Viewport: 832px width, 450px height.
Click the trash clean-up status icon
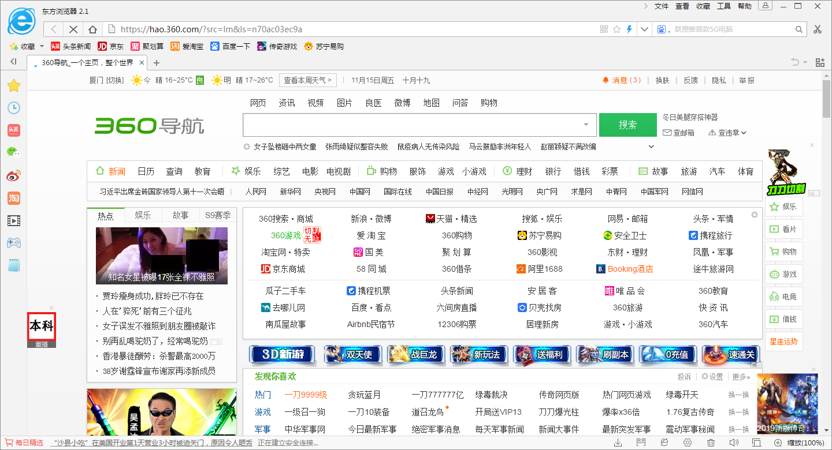tap(711, 442)
